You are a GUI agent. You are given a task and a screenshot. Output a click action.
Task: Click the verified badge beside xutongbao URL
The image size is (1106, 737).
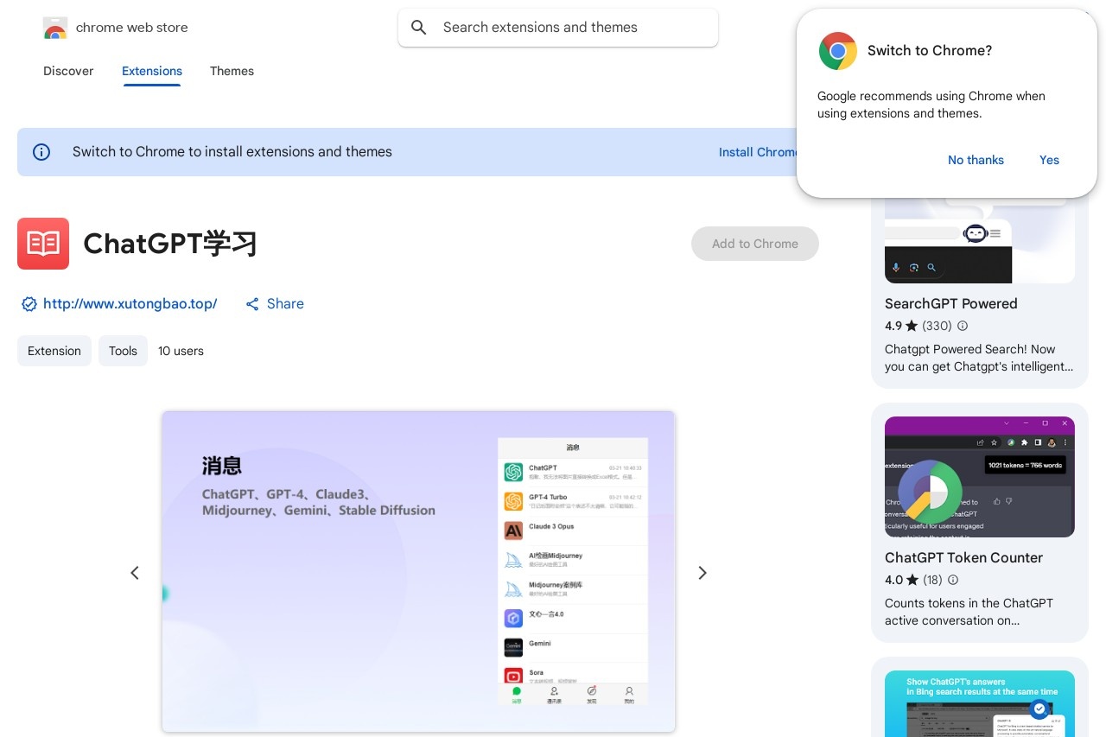point(29,304)
